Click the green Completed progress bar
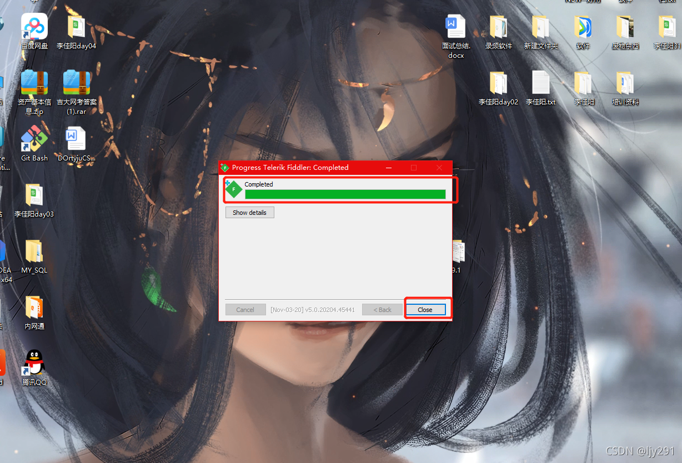The image size is (682, 463). click(x=345, y=194)
